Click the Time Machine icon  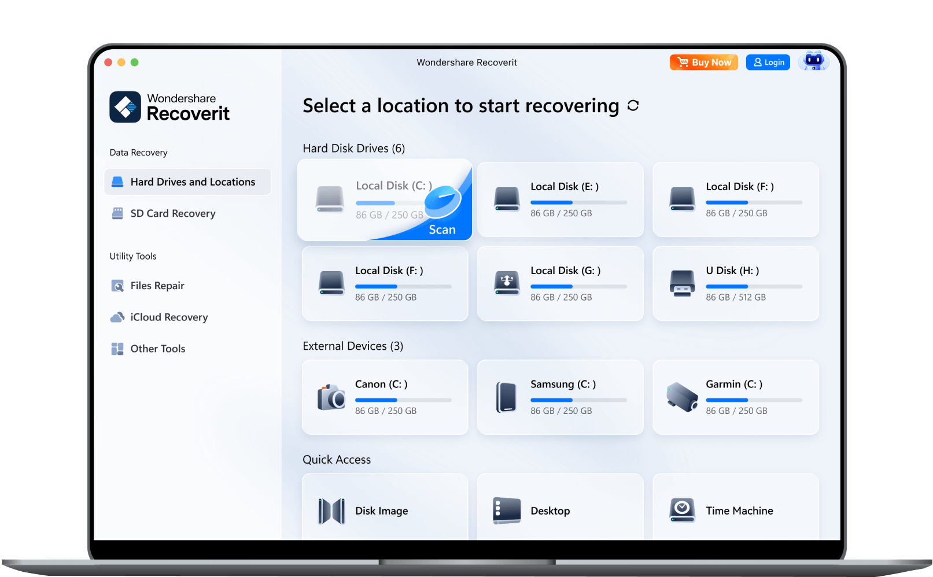[x=682, y=511]
